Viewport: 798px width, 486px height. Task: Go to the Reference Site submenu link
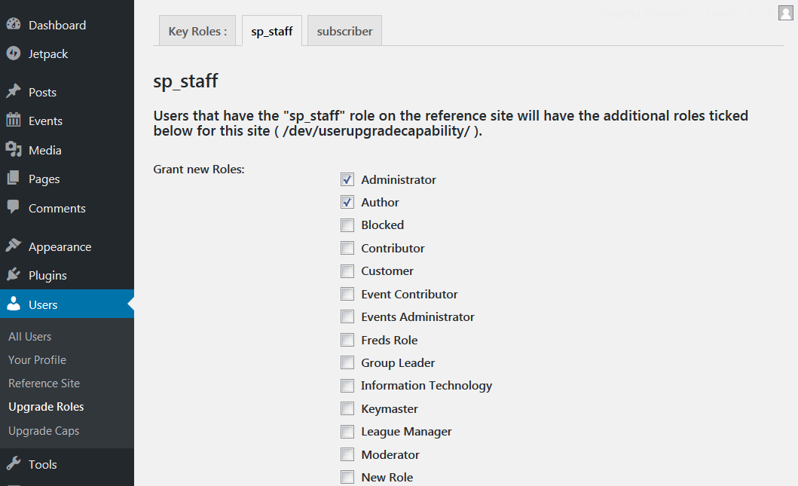click(44, 384)
